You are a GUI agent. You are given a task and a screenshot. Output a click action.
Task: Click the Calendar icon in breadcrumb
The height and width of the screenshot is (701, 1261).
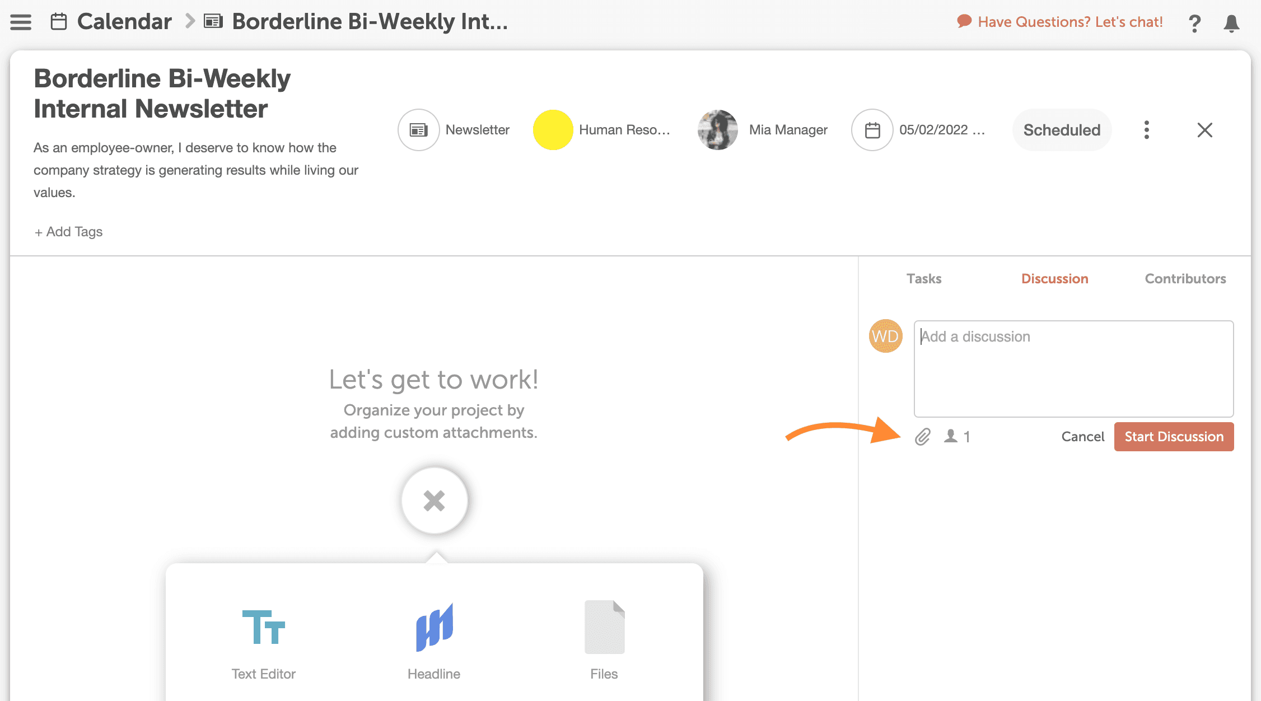coord(59,22)
